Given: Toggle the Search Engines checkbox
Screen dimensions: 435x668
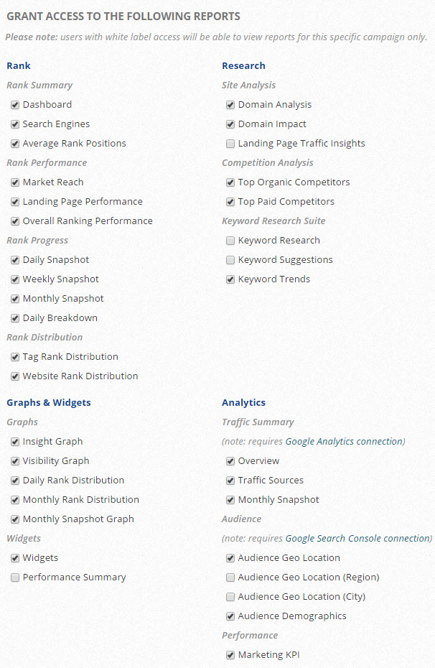Looking at the screenshot, I should 15,124.
